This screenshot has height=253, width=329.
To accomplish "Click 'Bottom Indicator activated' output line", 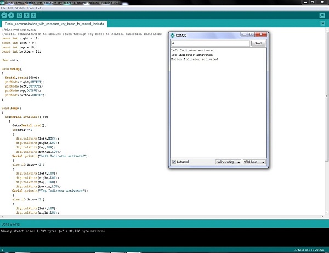I will (195, 59).
